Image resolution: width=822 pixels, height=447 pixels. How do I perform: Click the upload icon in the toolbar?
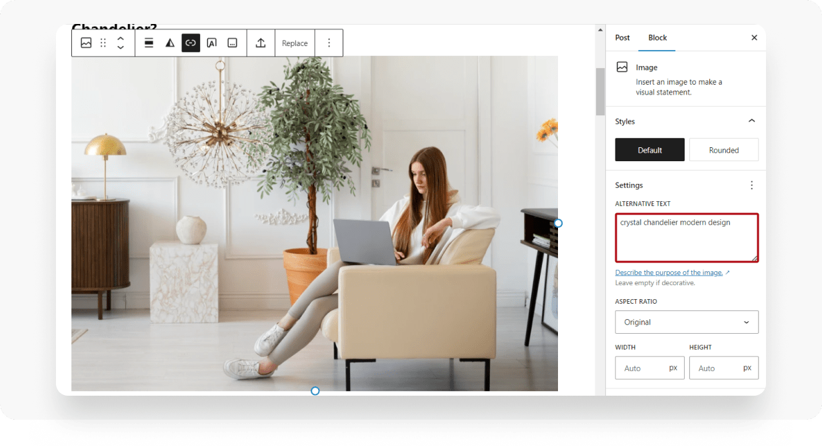pyautogui.click(x=260, y=43)
